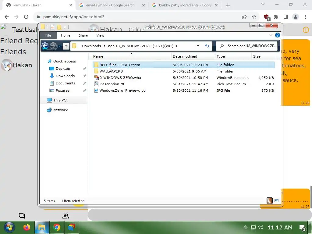Open Pictures in the navigation pane
The width and height of the screenshot is (312, 234).
62,90
